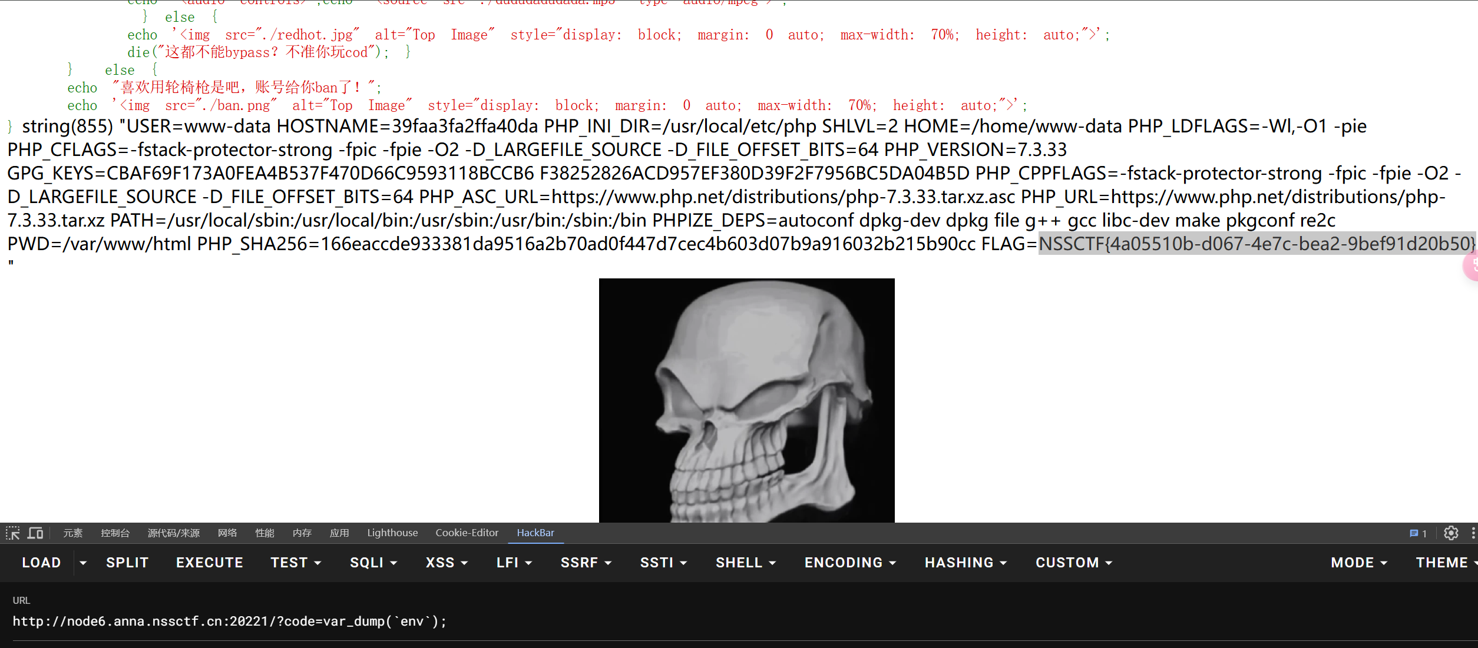Open the SQLI dropdown menu

click(x=373, y=563)
